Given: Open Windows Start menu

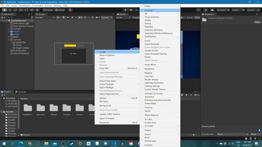Looking at the screenshot, I should pyautogui.click(x=4, y=143).
